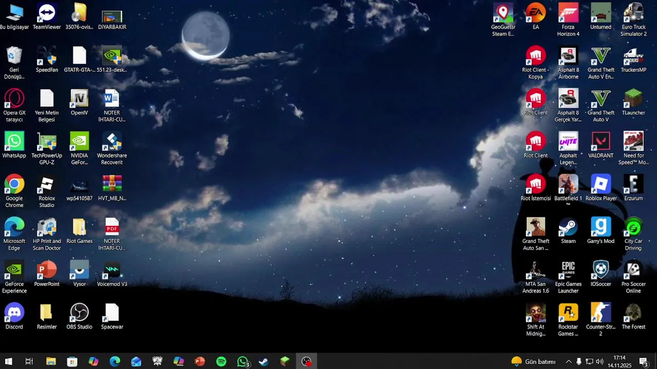Click the VALORANT desktop shortcut
Screen dimensions: 657x369
pos(601,145)
